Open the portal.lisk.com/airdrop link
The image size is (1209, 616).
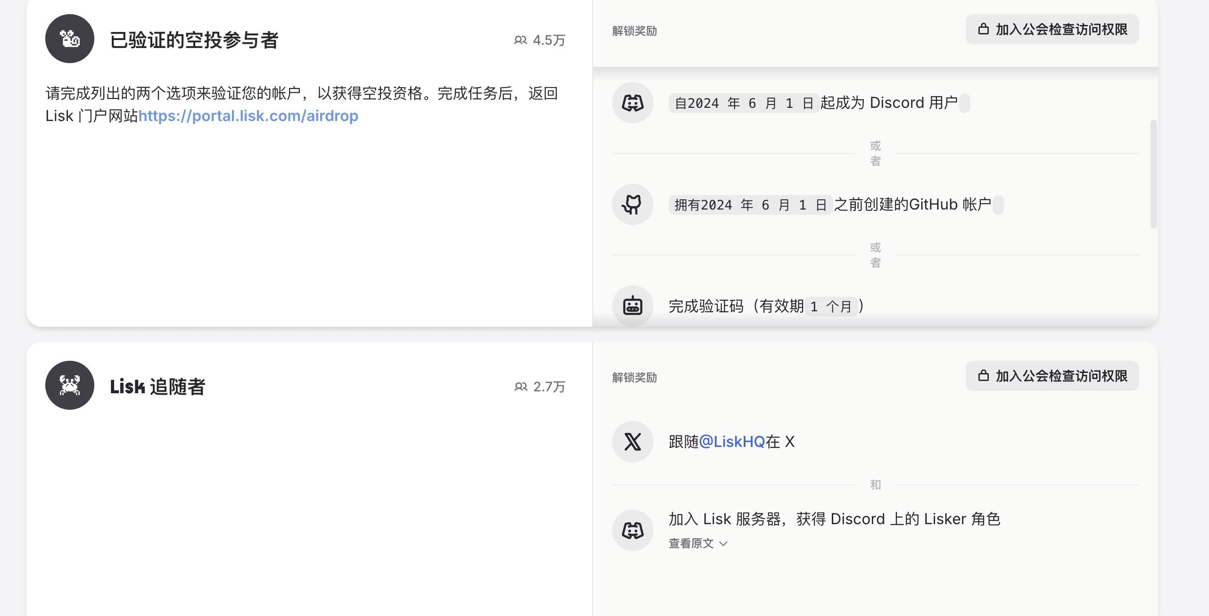click(248, 116)
